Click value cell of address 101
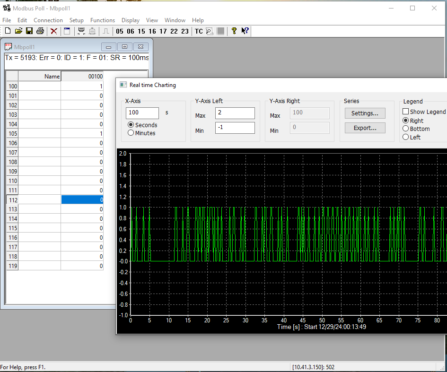Image resolution: width=447 pixels, height=372 pixels. [x=82, y=95]
